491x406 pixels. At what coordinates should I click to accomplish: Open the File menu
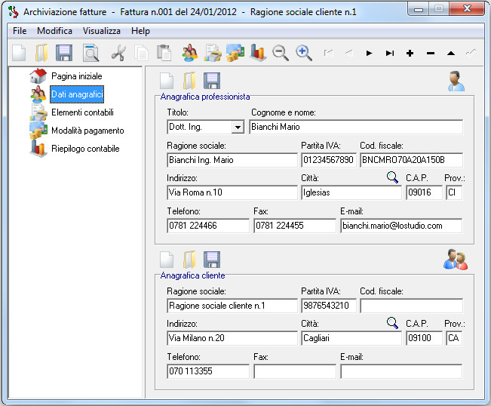(x=20, y=31)
